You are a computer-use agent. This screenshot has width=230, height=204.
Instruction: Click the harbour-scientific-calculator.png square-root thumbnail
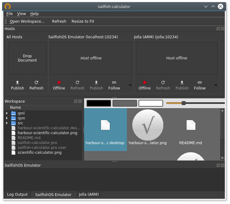(147, 125)
